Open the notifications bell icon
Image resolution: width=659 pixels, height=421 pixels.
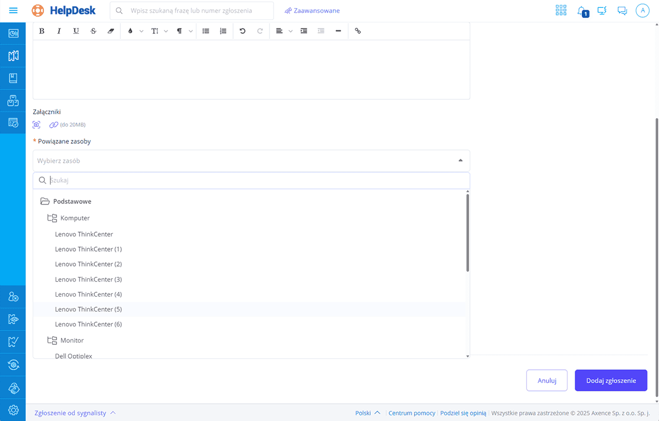point(582,11)
